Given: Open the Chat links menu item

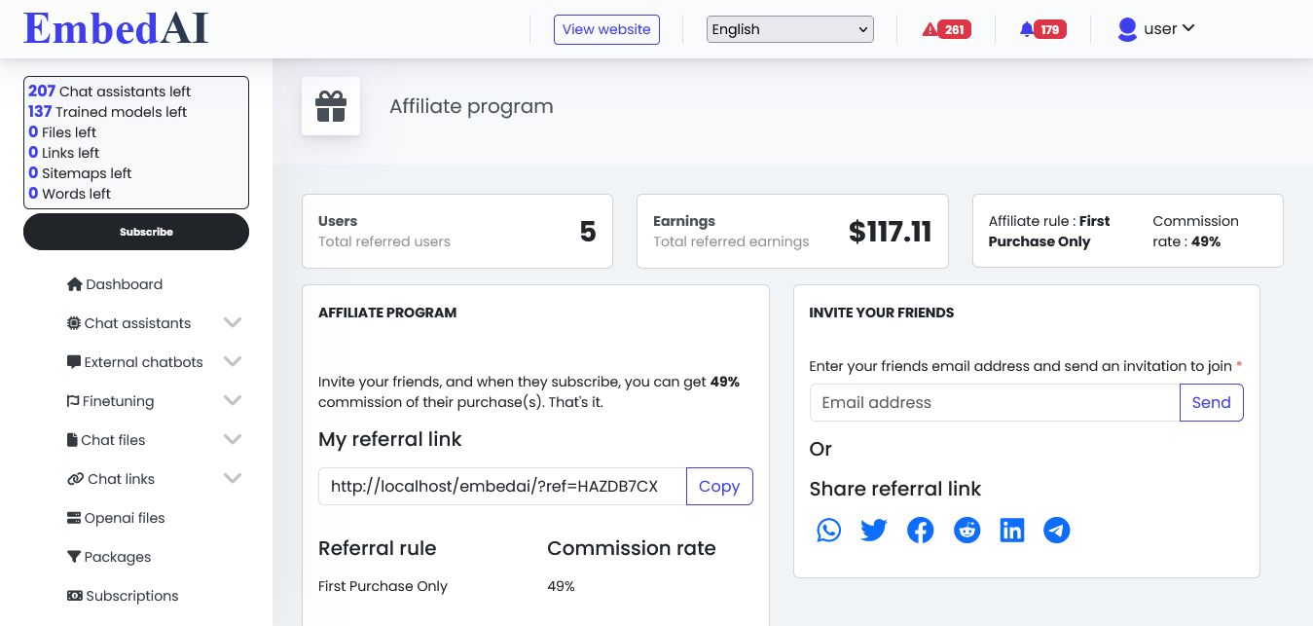Looking at the screenshot, I should tap(111, 479).
